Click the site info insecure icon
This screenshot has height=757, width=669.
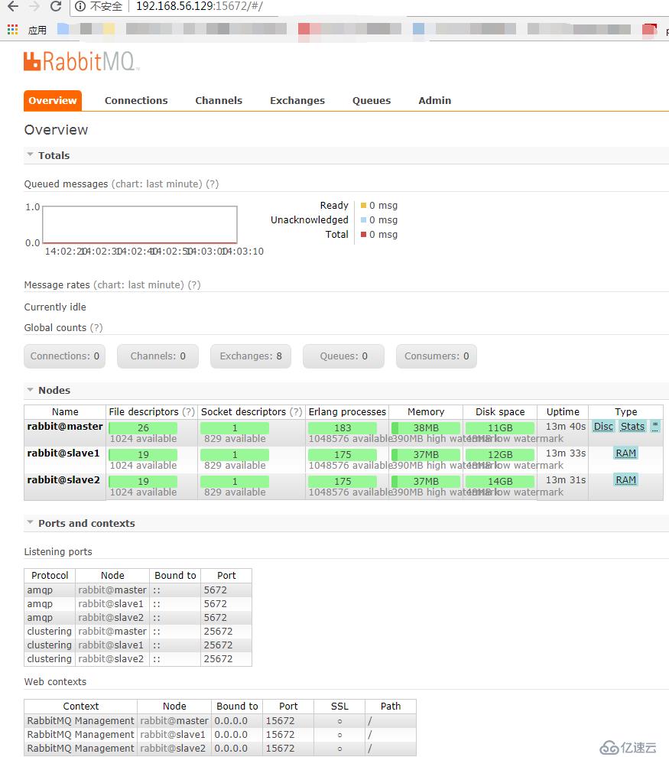(x=80, y=6)
